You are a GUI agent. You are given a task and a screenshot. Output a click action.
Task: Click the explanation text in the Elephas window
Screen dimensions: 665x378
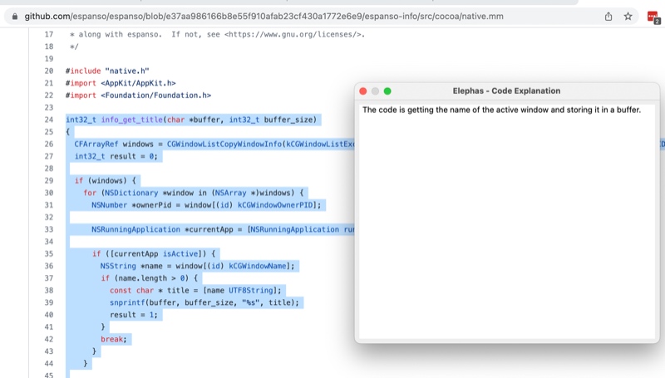tap(501, 110)
